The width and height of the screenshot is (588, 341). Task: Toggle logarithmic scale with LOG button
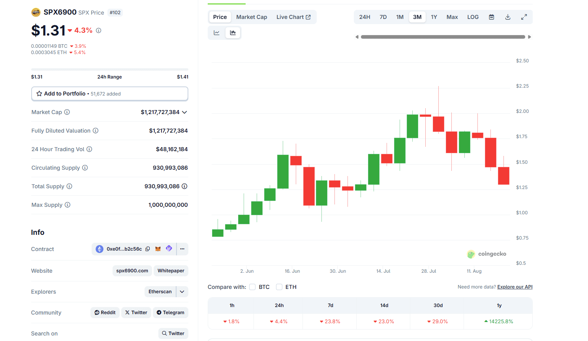(x=473, y=17)
